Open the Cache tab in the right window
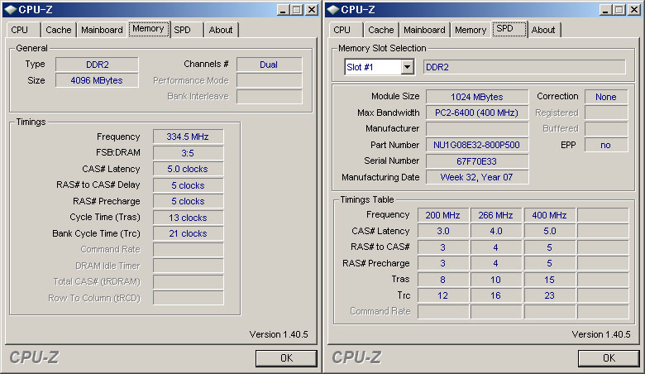 coord(381,30)
